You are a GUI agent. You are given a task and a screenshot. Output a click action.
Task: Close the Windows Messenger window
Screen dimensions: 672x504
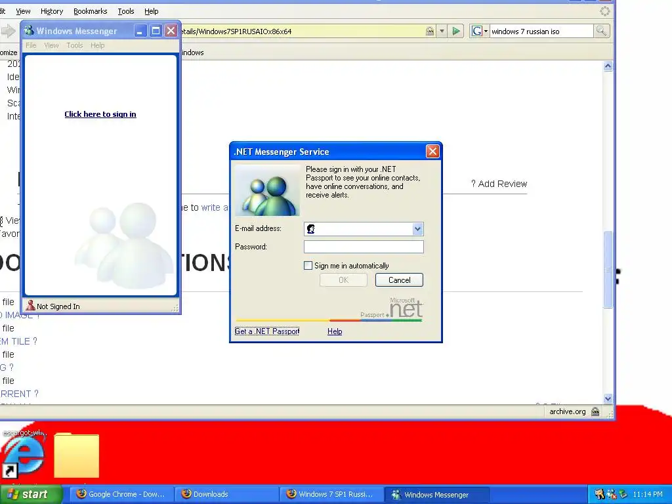tap(171, 31)
